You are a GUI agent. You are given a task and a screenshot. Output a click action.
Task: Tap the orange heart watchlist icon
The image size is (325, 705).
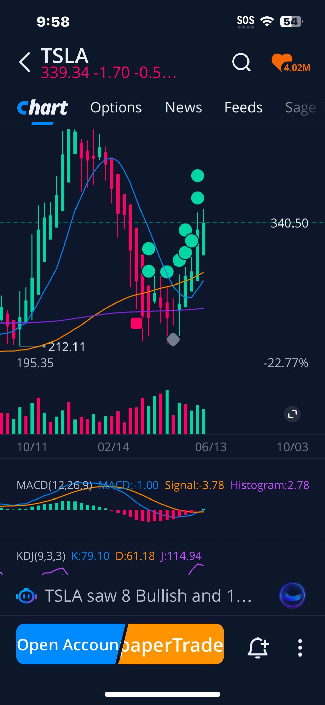click(290, 63)
